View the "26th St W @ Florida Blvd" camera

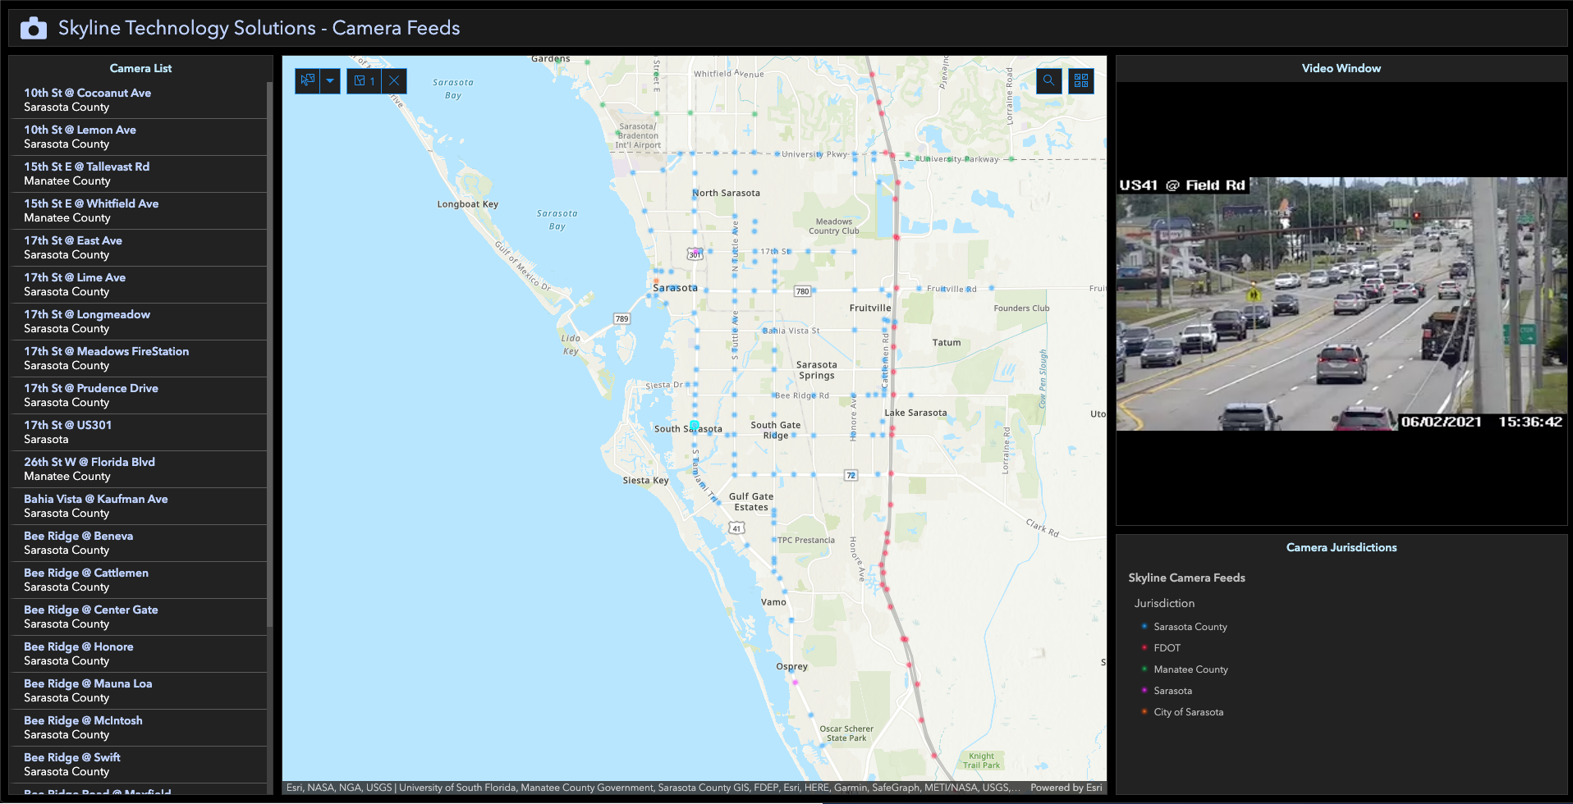(x=89, y=468)
